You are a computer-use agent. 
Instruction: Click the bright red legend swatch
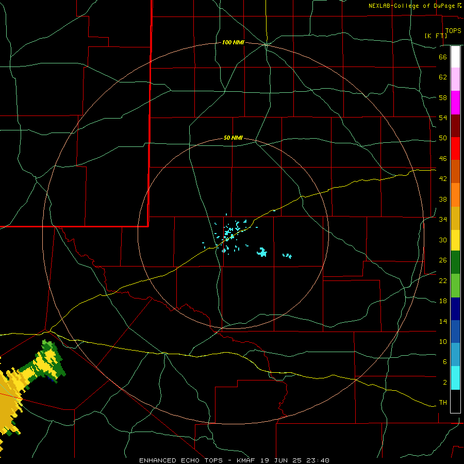455,148
